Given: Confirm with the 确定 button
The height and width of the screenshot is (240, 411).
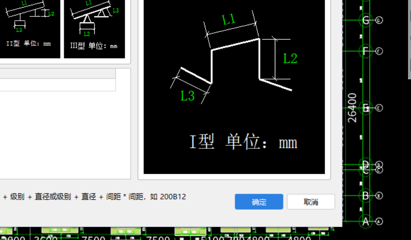Looking at the screenshot, I should 259,201.
